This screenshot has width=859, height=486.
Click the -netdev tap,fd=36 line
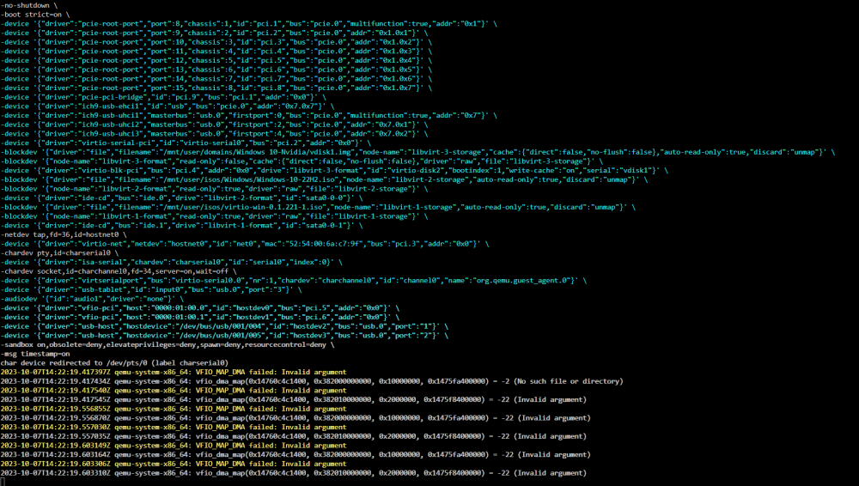point(63,234)
